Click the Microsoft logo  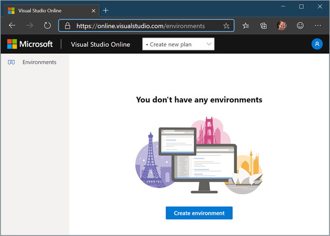coord(30,44)
